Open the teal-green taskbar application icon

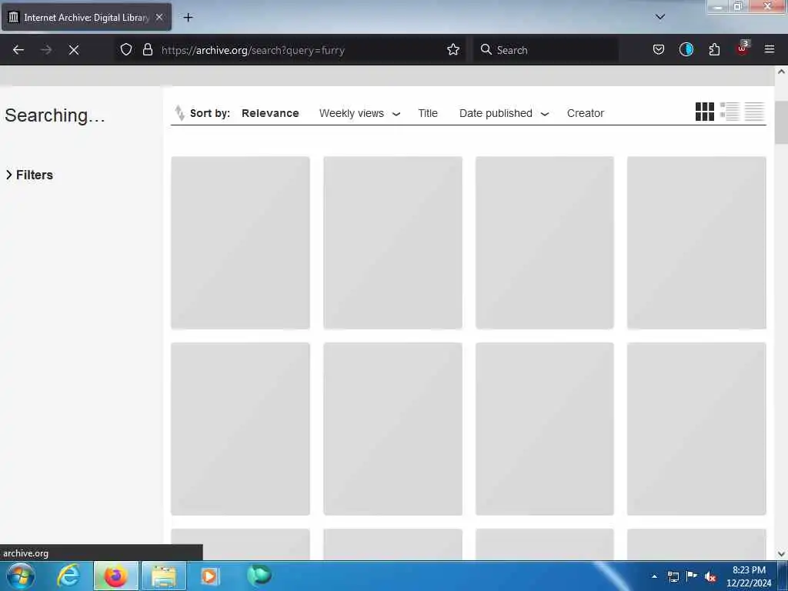pos(259,575)
